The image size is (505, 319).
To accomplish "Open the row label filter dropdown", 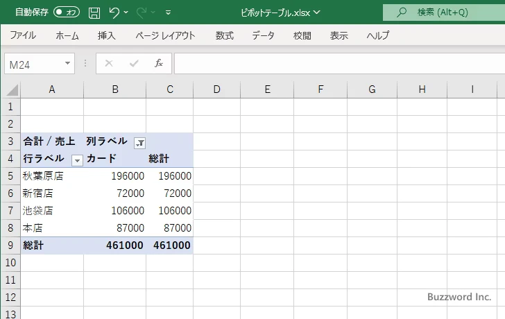I will point(77,159).
